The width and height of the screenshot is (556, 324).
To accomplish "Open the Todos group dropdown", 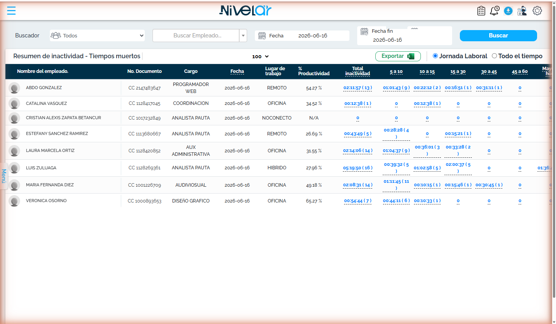I will point(97,35).
